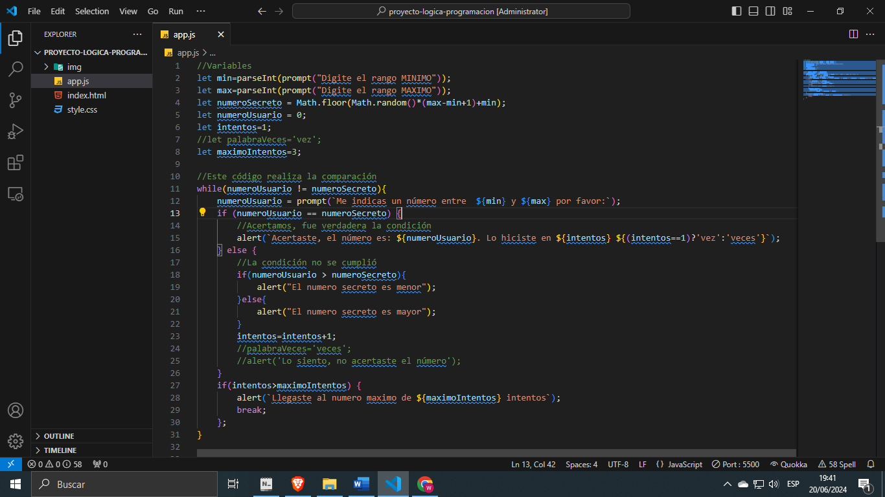Open the Source Control view
Viewport: 885px width, 497px height.
16,100
